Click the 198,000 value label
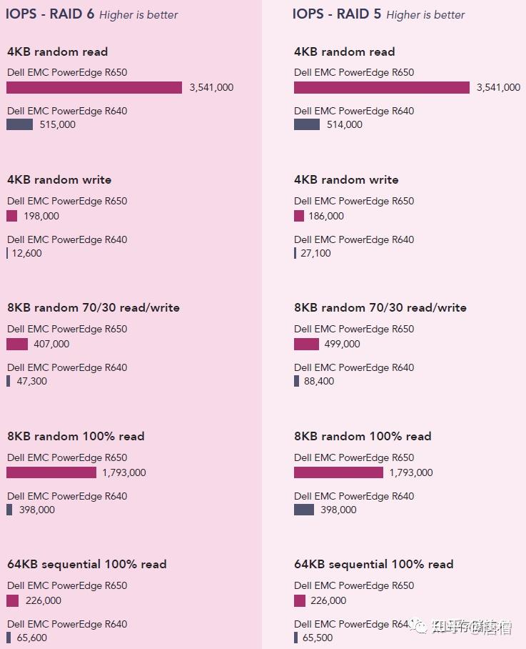The width and height of the screenshot is (526, 649). tap(41, 216)
